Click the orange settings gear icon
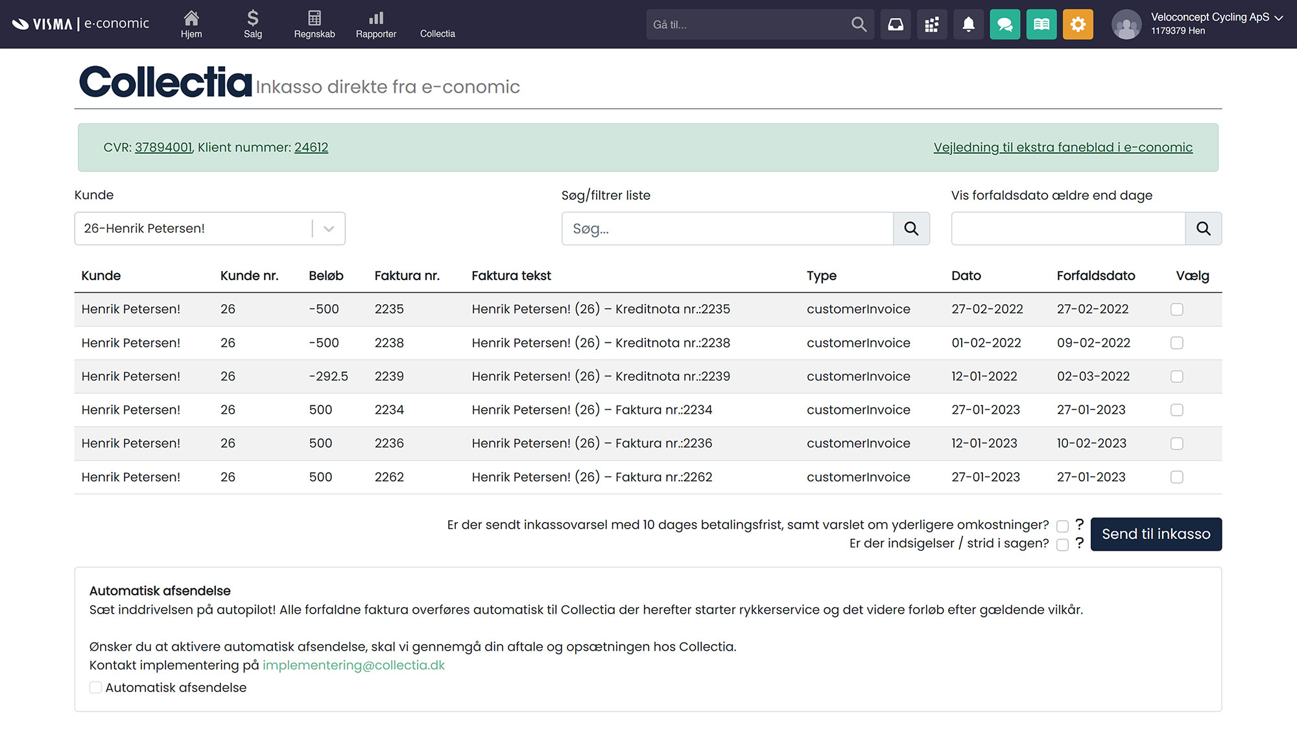The width and height of the screenshot is (1297, 729). point(1078,24)
